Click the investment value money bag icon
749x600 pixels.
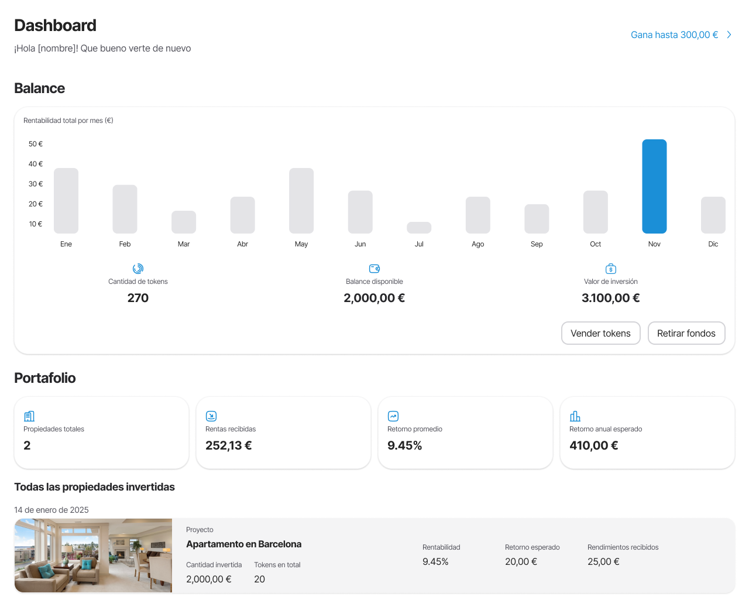point(611,269)
